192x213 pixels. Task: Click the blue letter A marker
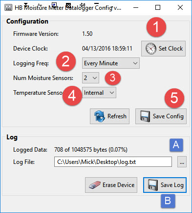coord(176,145)
